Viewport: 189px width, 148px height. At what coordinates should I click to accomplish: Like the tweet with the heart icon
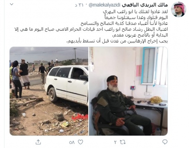80,142
